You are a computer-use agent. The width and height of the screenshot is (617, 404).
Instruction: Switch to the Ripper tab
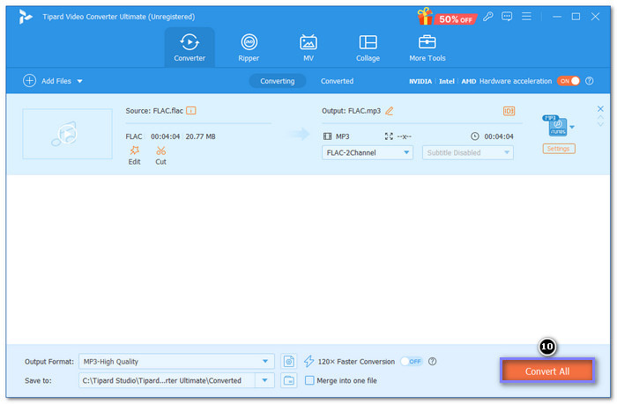pos(249,48)
